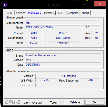The width and height of the screenshot is (108, 107).
Task: Select the PCI-Express version field
Action: pos(68,76)
